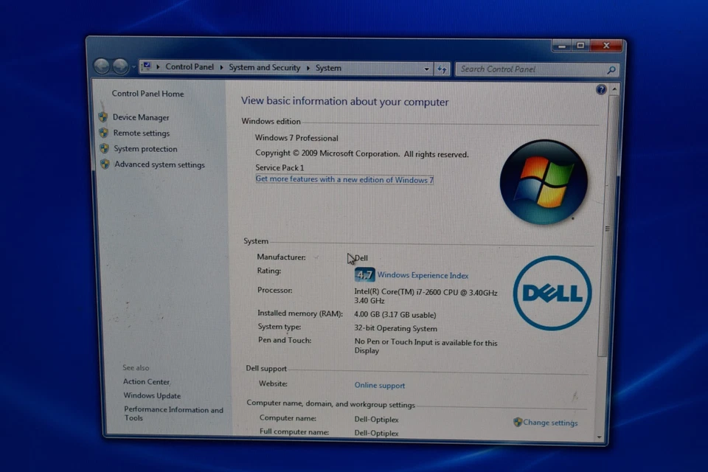
Task: Expand arrow after Control Panel breadcrumb
Action: [x=221, y=68]
